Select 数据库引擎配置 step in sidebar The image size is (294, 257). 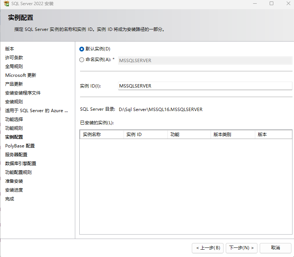click(x=21, y=164)
